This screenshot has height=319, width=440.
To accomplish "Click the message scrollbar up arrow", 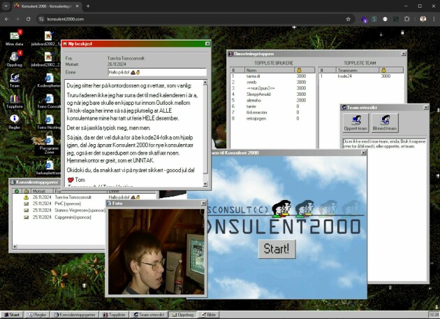I will click(x=205, y=83).
